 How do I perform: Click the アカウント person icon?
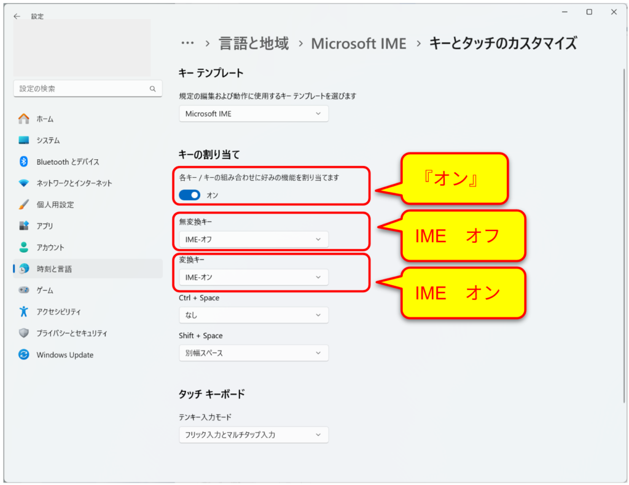(x=24, y=247)
